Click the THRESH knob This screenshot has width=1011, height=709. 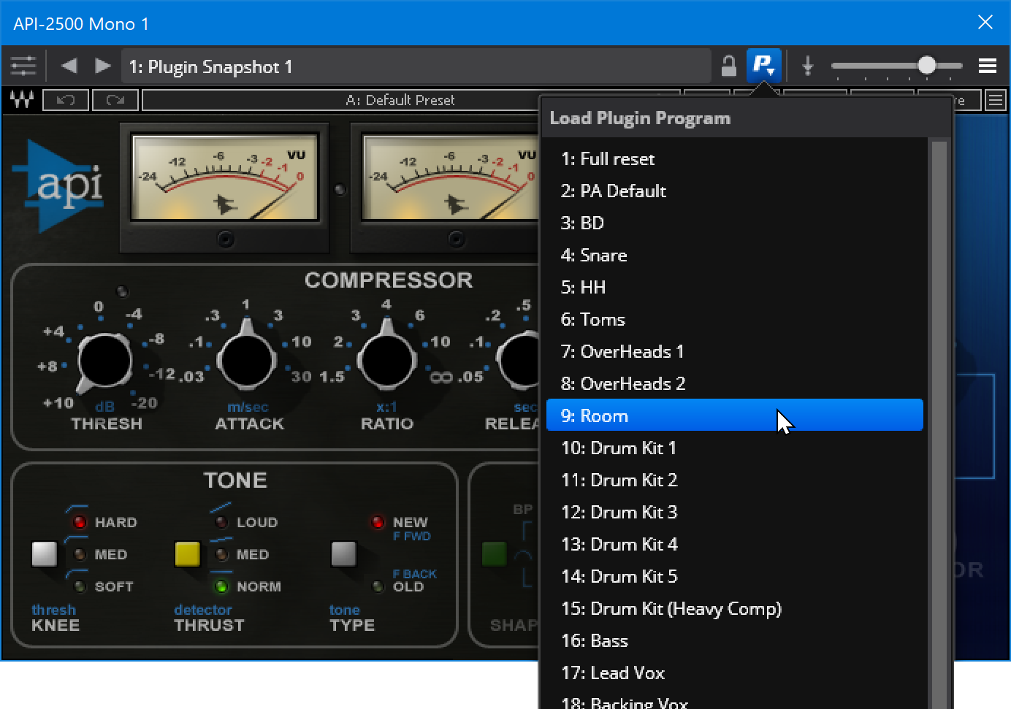(x=104, y=361)
